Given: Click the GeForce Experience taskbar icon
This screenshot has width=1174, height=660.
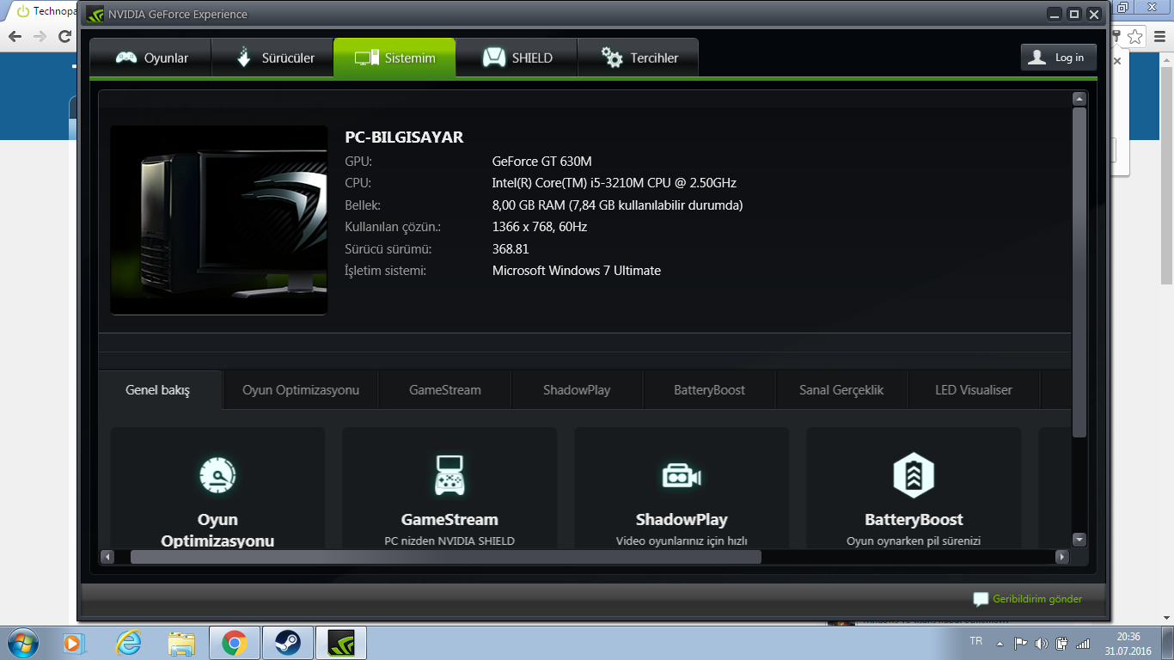Looking at the screenshot, I should point(341,642).
